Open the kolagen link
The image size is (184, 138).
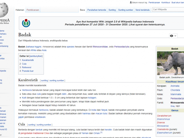[92, 98]
